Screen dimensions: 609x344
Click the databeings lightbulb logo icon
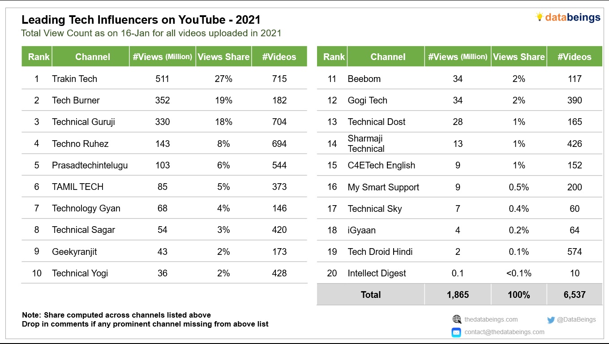(x=540, y=17)
